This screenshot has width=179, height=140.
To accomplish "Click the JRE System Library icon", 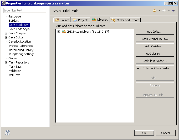I will click(64, 32).
